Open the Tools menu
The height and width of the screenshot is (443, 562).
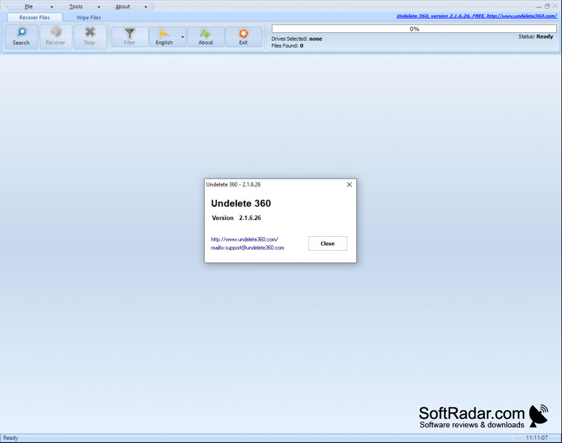[76, 6]
